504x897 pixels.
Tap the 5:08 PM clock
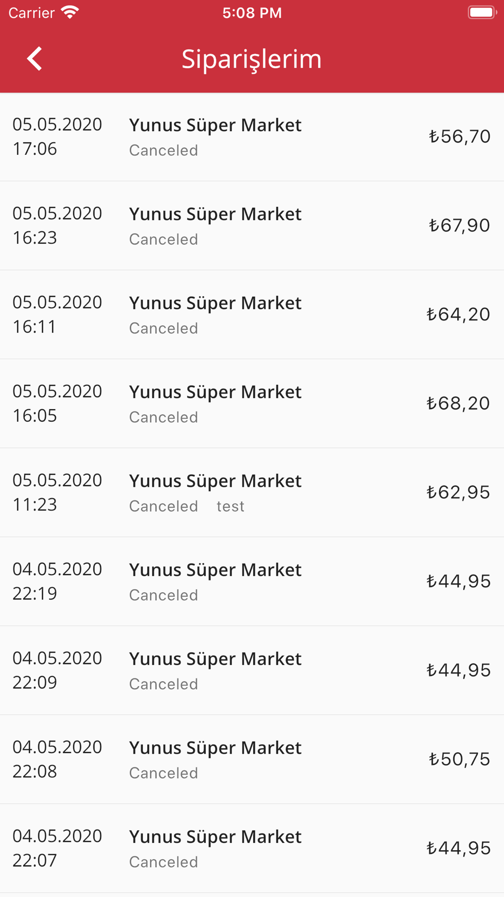(252, 13)
